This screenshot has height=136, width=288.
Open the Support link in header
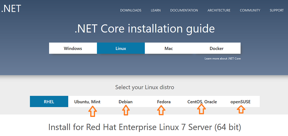point(277,10)
